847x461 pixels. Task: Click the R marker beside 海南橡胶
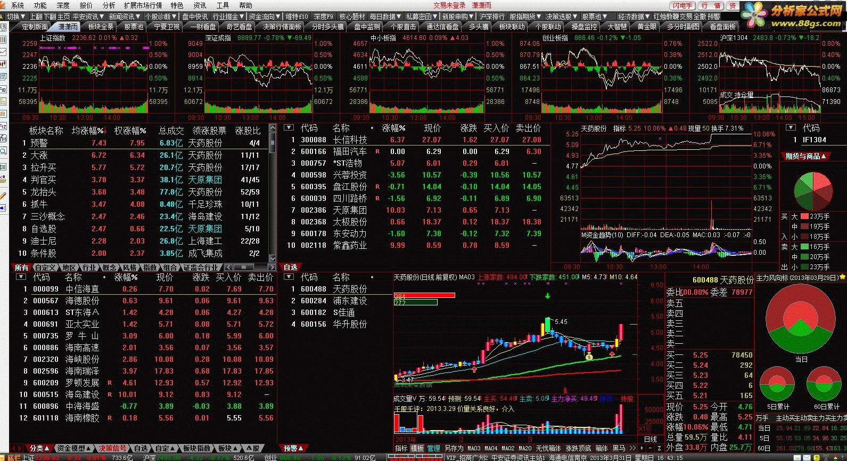click(x=110, y=418)
